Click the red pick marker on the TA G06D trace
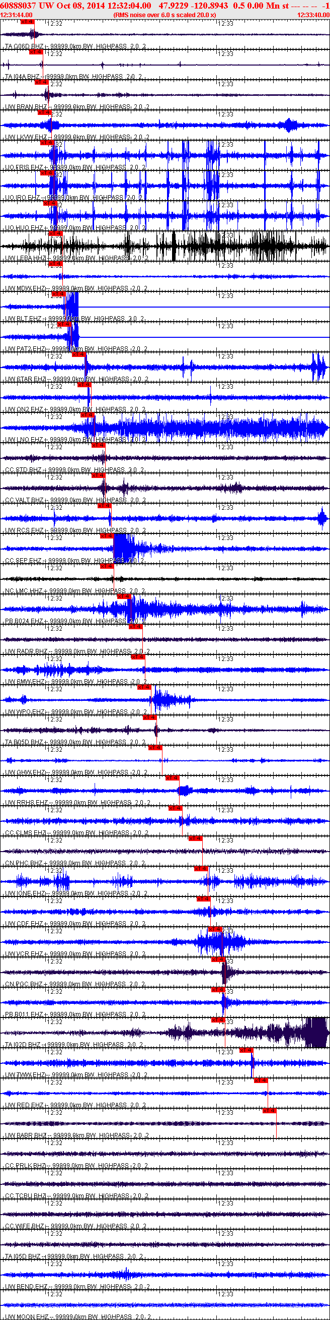This screenshot has height=1320, width=330. 27,22
